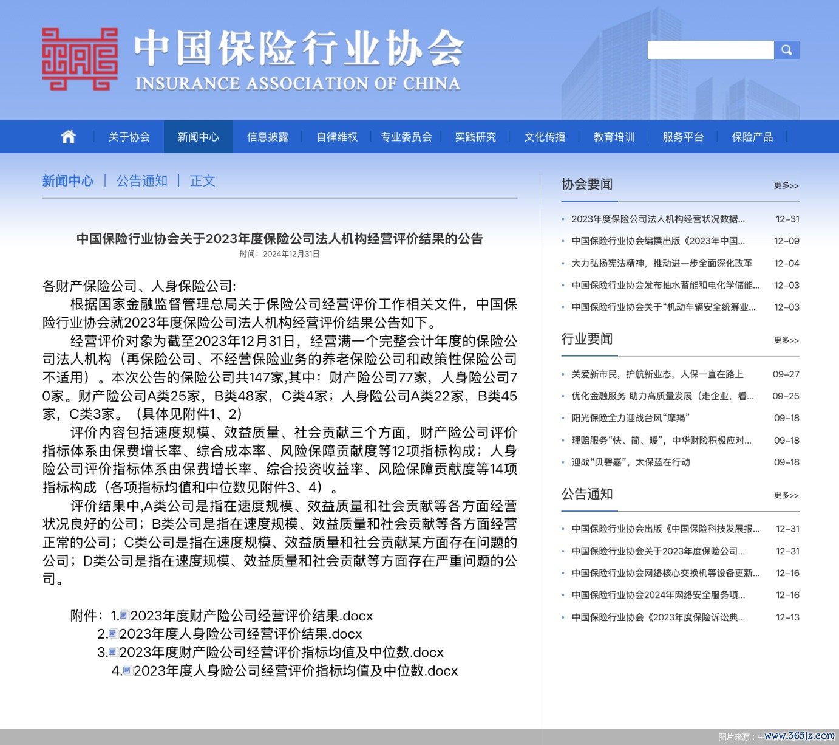
Task: Open 文化传播 menu item
Action: click(545, 137)
